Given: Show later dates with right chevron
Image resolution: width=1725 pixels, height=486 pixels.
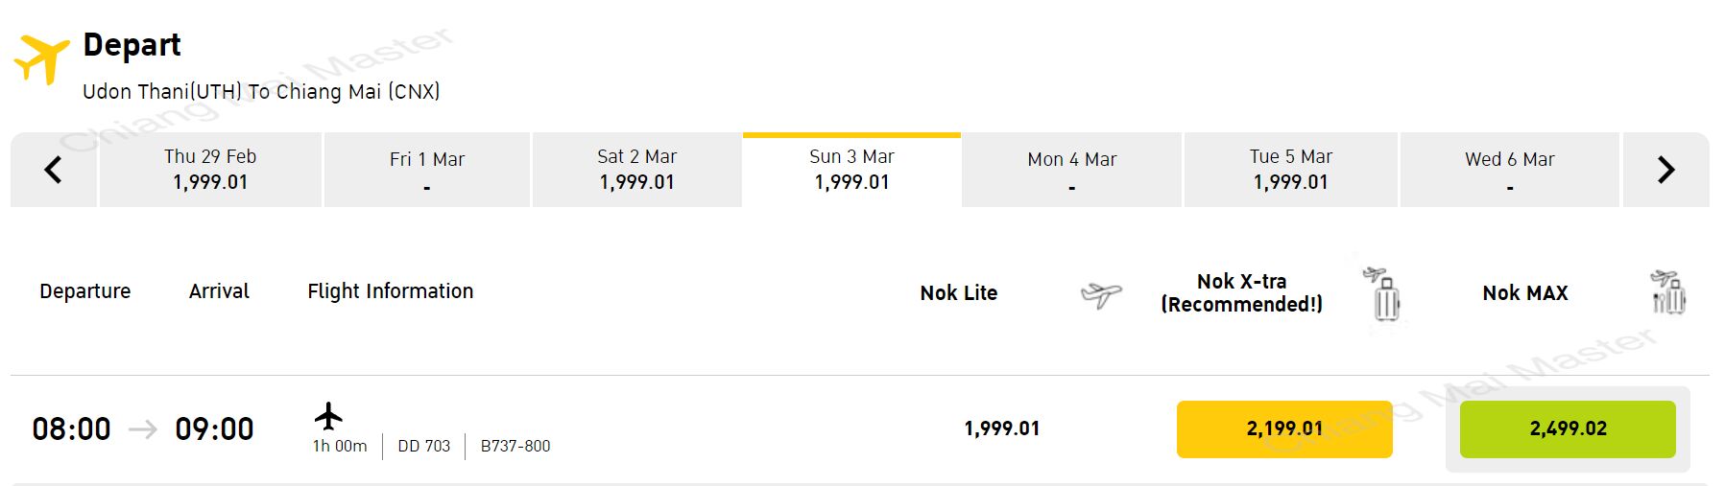Looking at the screenshot, I should (x=1665, y=171).
